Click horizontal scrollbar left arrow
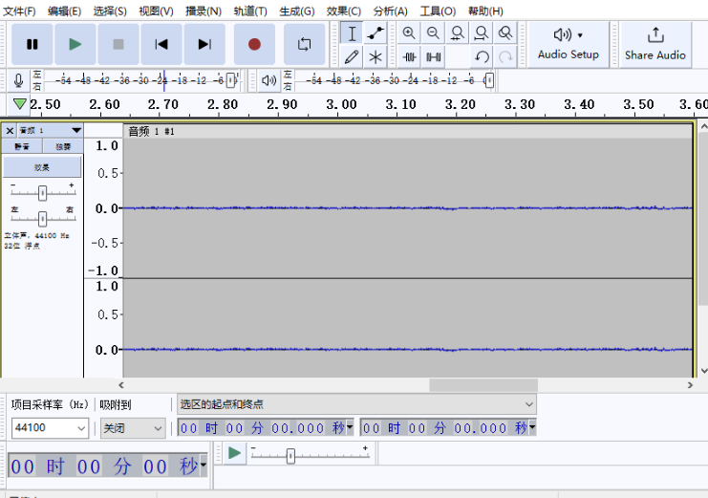The image size is (708, 498). coord(121,385)
